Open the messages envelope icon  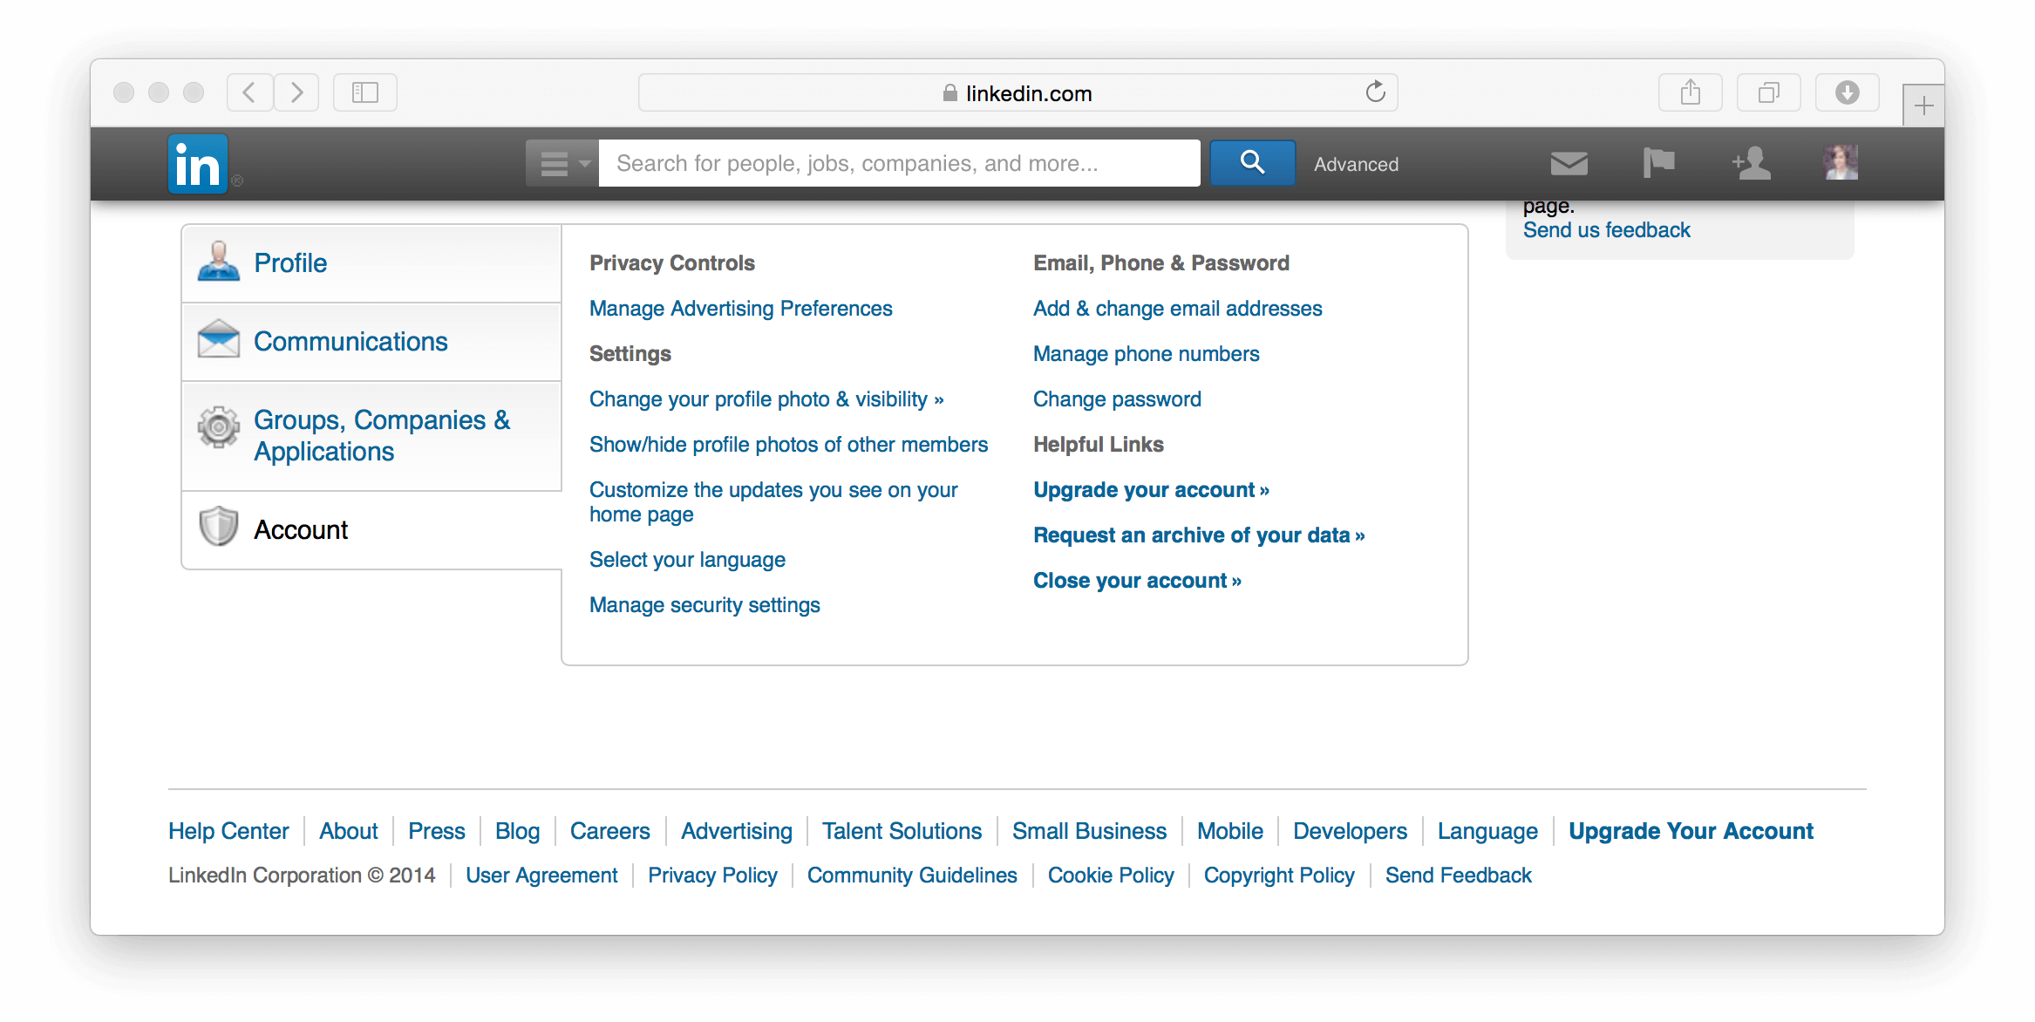coord(1569,163)
